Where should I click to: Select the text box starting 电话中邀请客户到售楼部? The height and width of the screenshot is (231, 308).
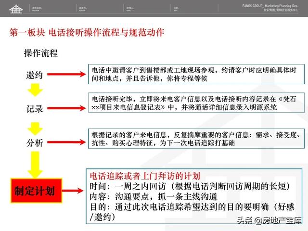pyautogui.click(x=196, y=74)
